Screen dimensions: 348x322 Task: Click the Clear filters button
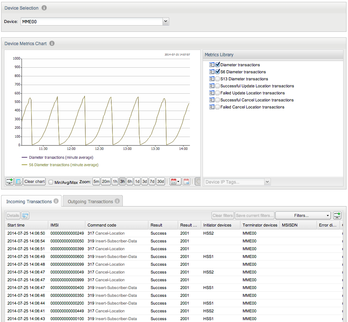click(223, 215)
